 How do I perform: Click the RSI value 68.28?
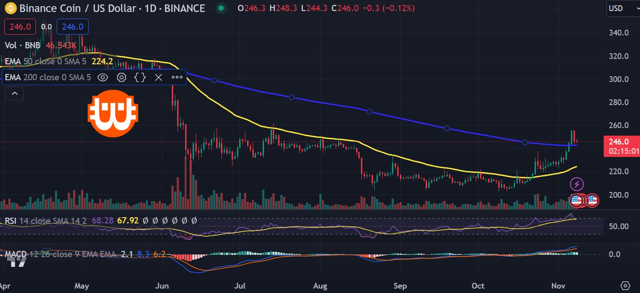pos(103,220)
